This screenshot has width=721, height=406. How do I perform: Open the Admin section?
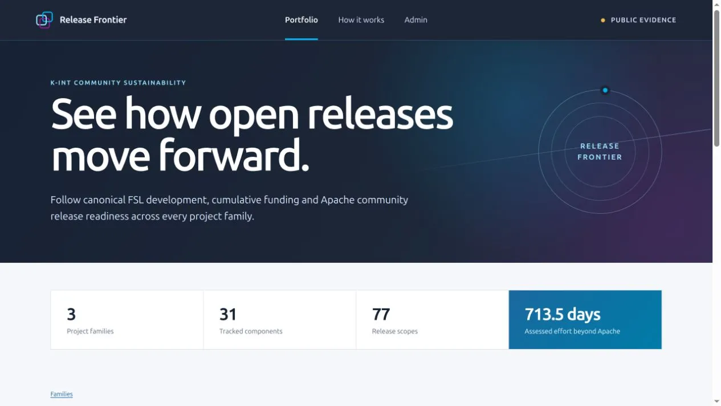(x=416, y=20)
